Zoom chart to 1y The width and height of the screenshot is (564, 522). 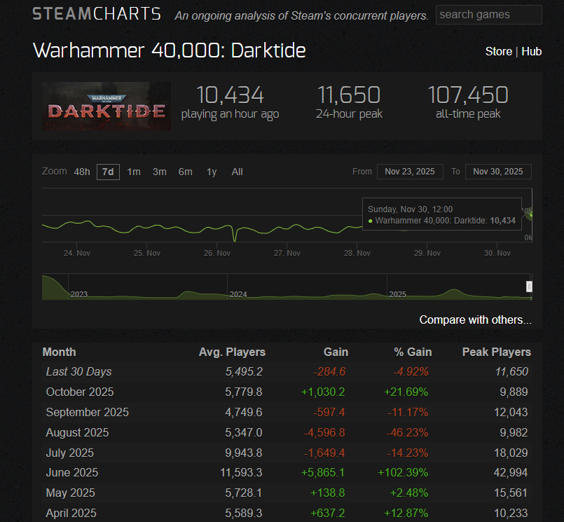pos(212,172)
